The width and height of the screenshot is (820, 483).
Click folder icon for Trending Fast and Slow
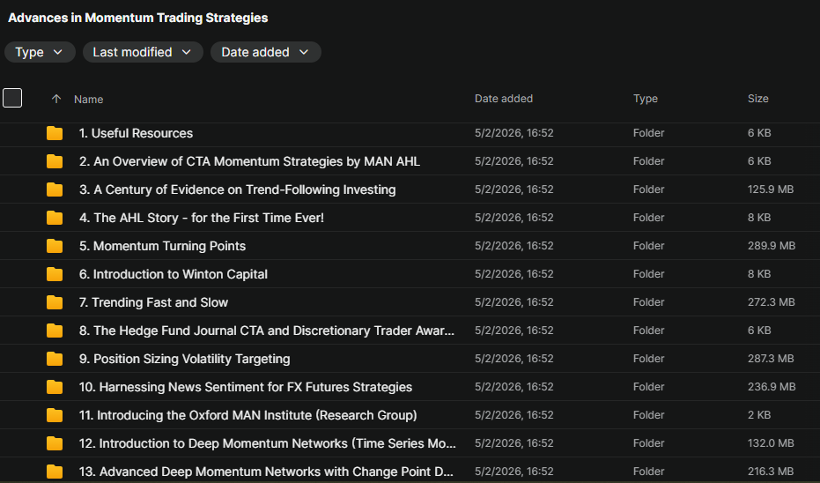click(x=55, y=303)
